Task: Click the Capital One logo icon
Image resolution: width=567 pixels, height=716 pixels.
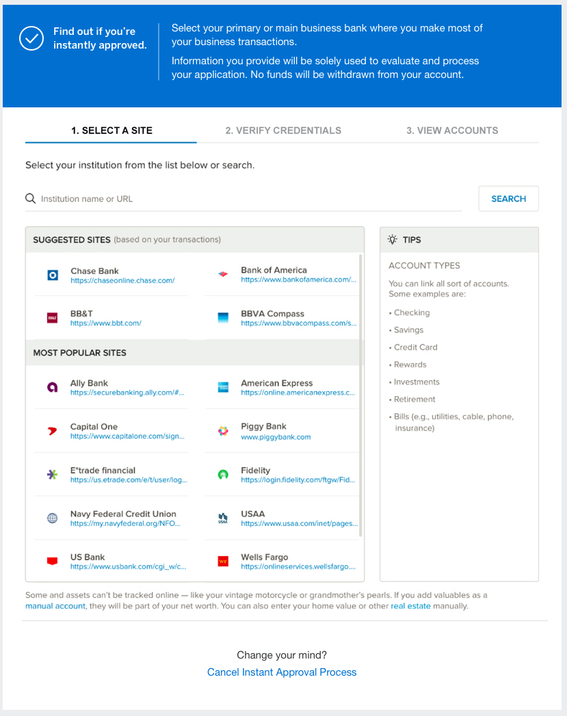Action: point(52,431)
